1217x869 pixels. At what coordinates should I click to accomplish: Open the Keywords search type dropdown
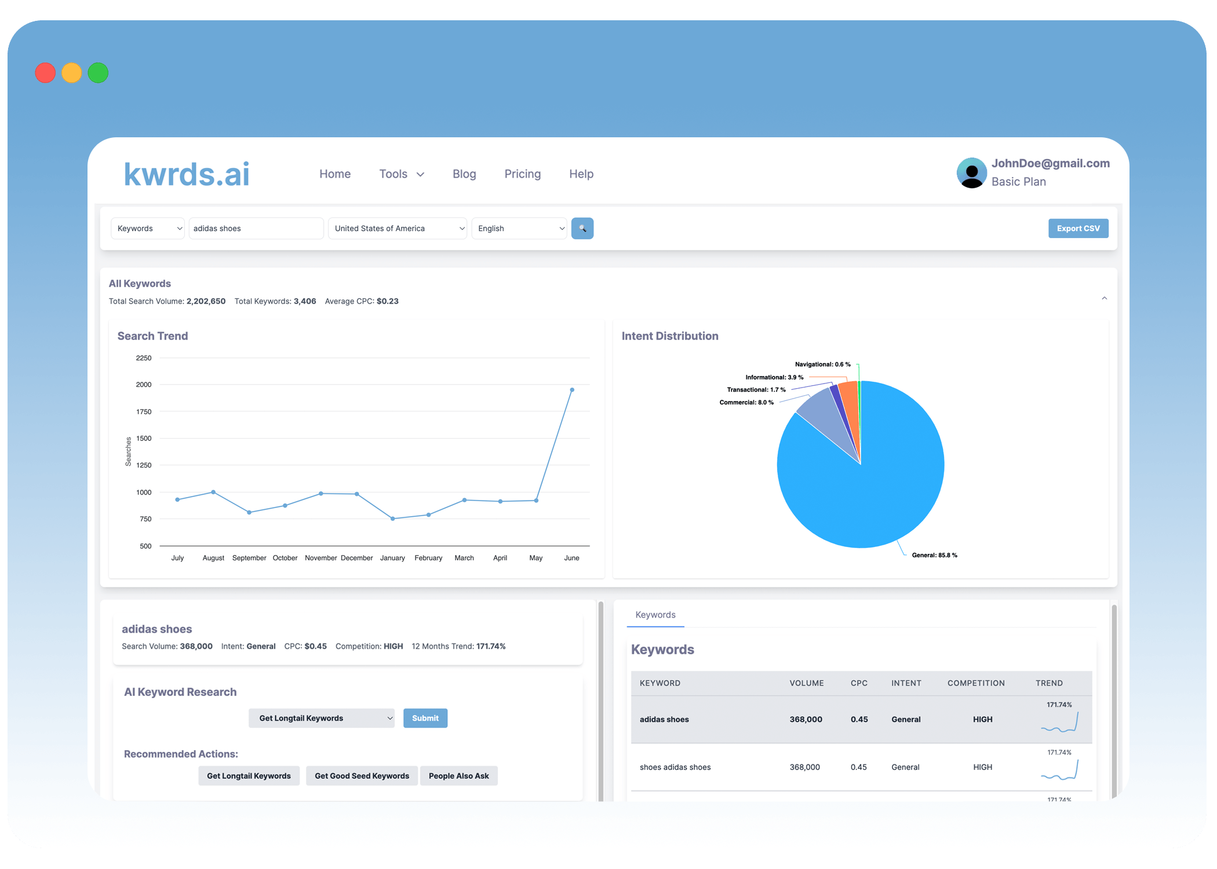[x=148, y=228]
